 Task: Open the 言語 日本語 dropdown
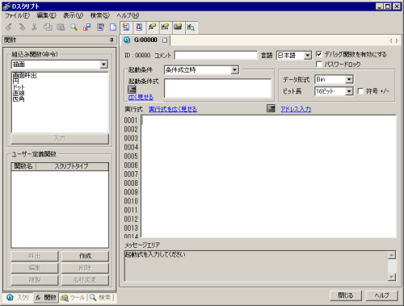pyautogui.click(x=307, y=56)
